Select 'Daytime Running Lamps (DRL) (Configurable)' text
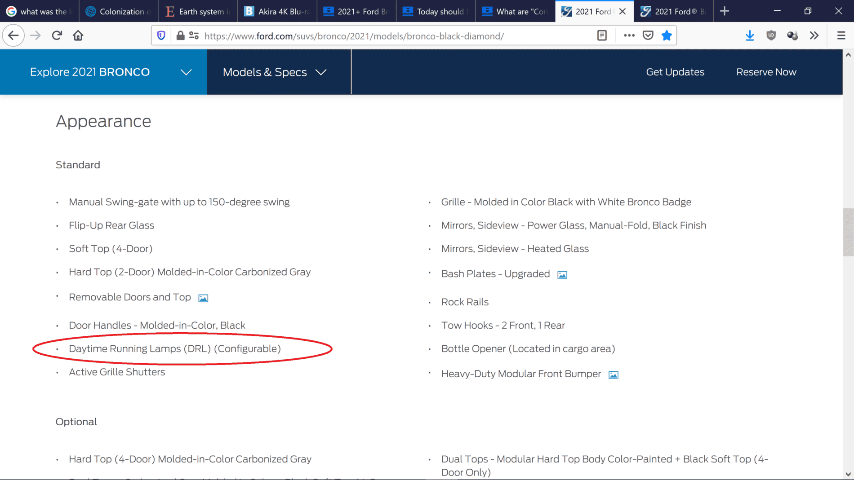Screen dimensions: 854x480 175,349
